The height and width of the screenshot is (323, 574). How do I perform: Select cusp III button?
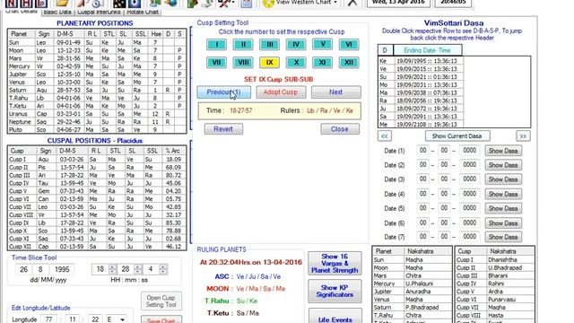(x=269, y=45)
